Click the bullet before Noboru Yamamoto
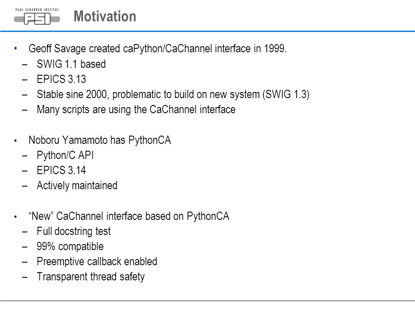This screenshot has width=415, height=311. 16,141
